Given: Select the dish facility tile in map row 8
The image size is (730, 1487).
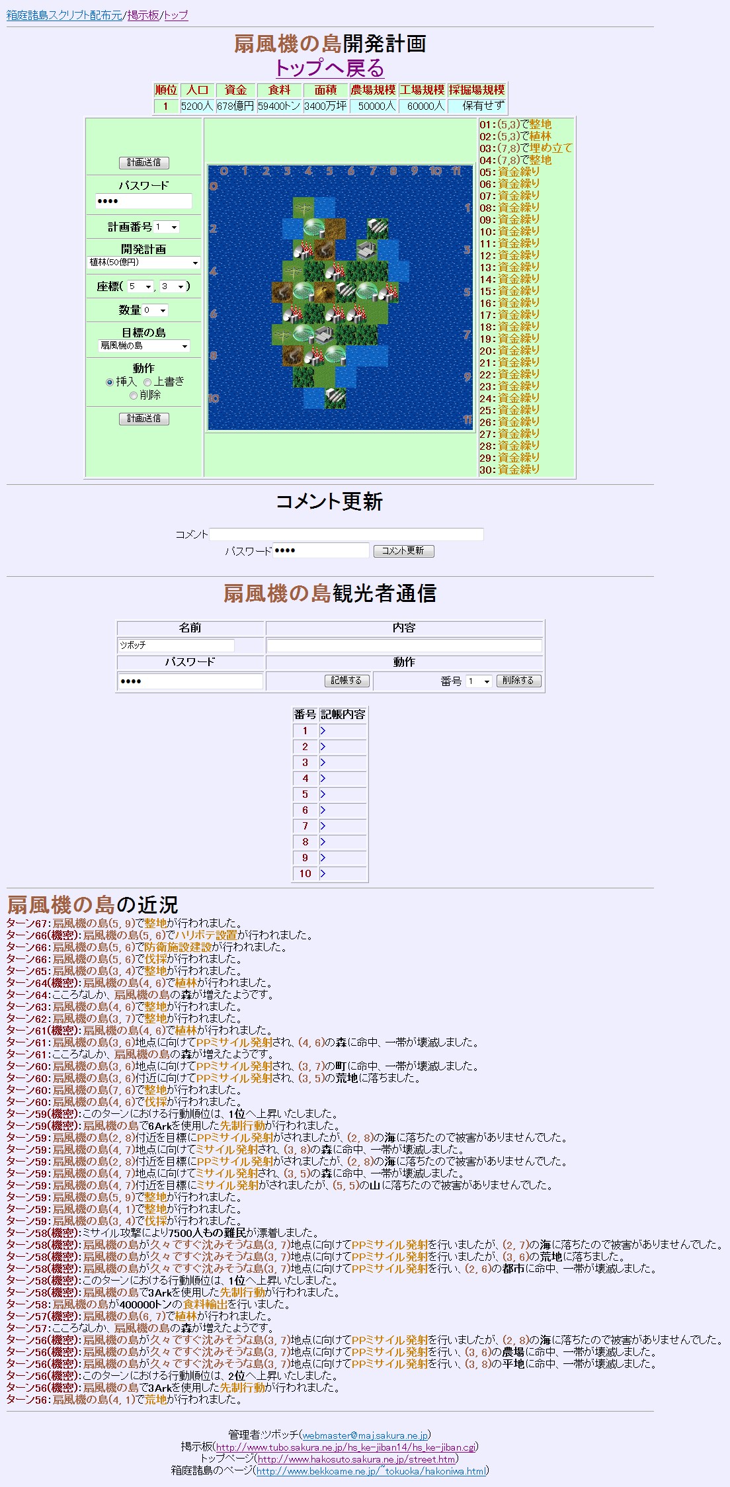Looking at the screenshot, I should (314, 356).
